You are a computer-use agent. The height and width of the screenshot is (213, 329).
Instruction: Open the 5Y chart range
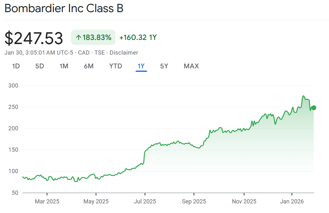point(164,66)
